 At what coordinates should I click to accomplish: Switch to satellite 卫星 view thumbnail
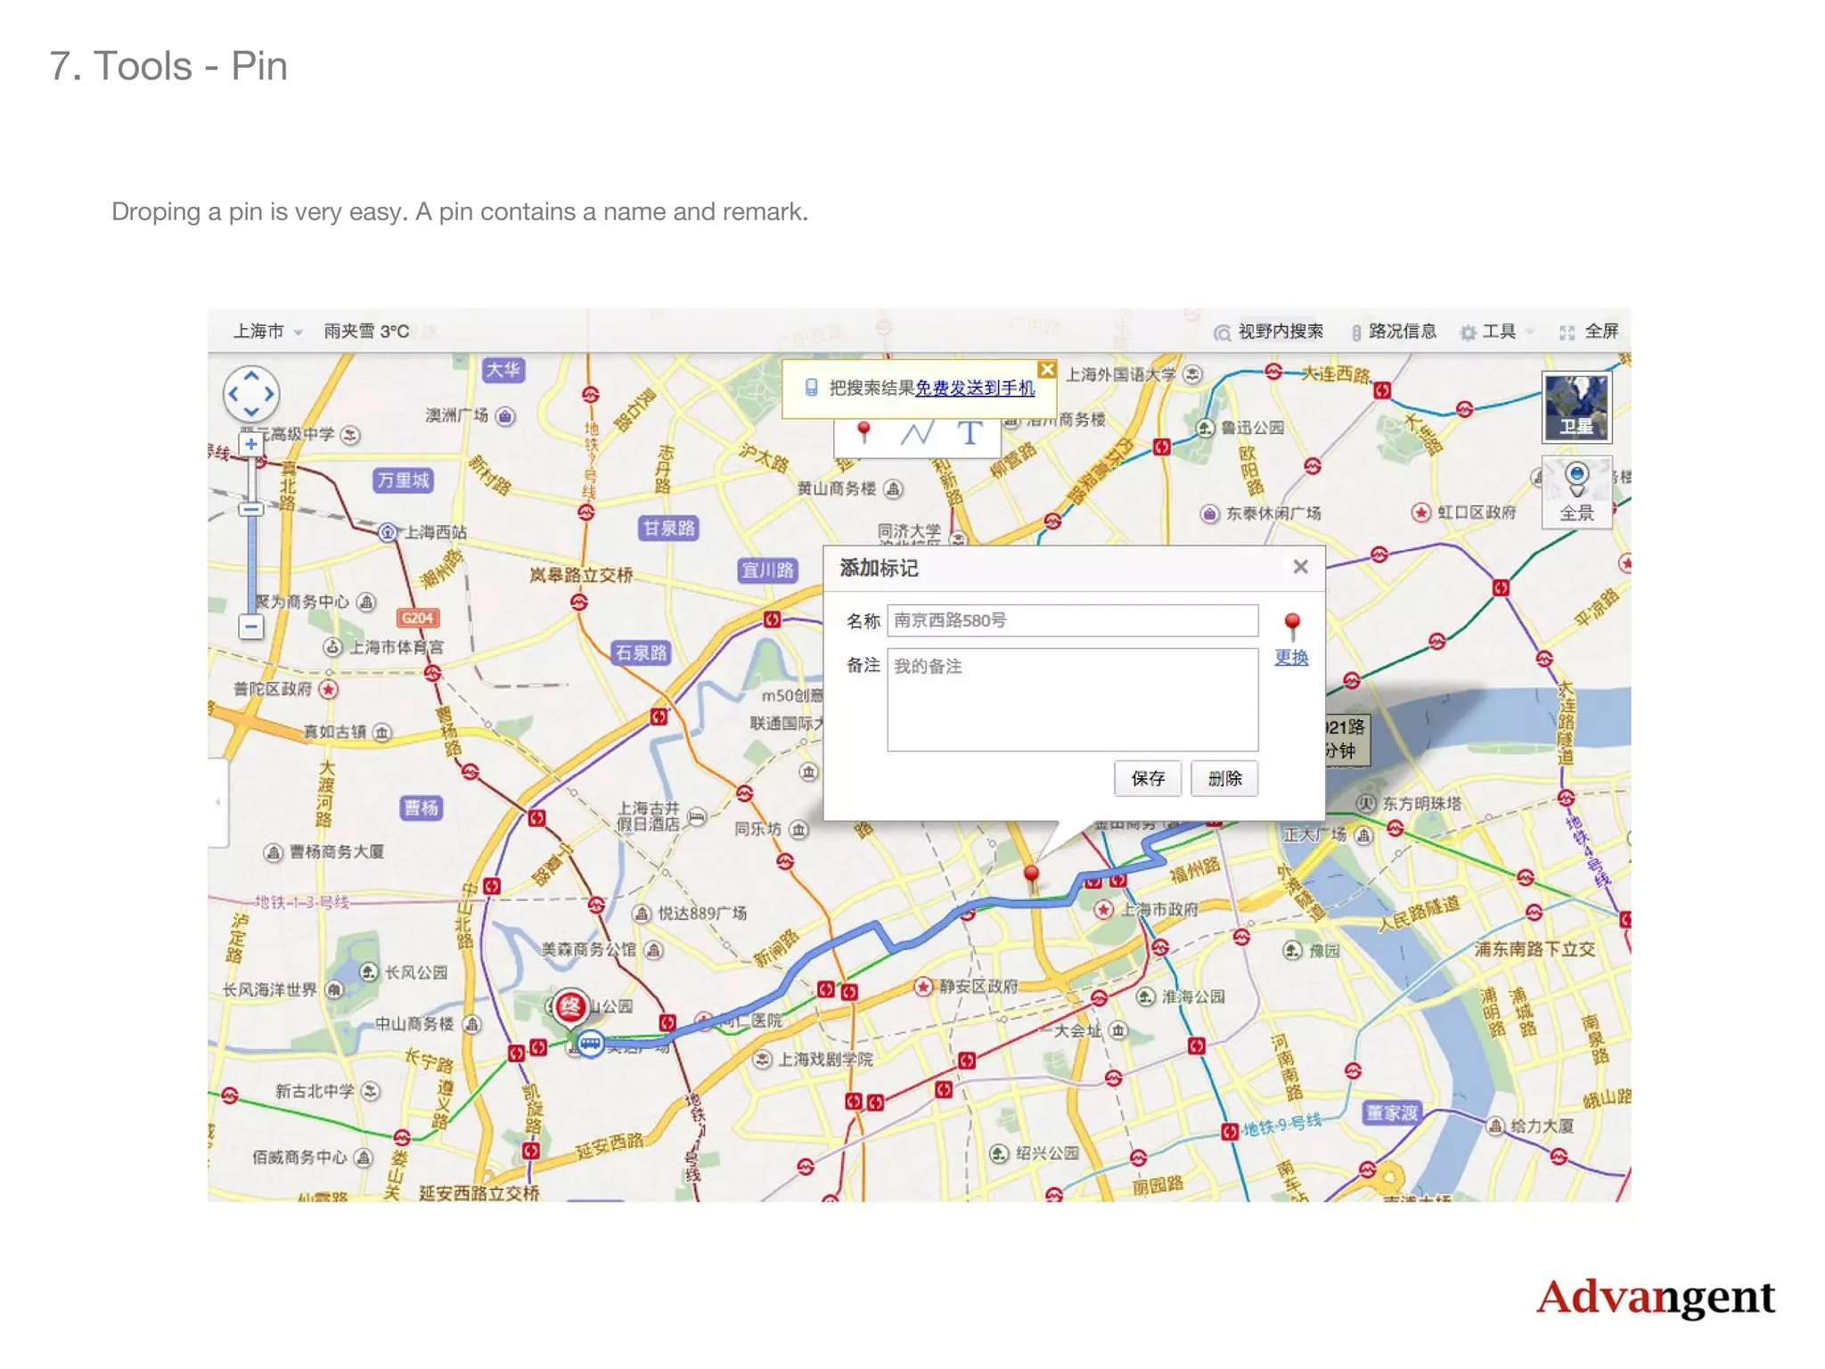1576,407
